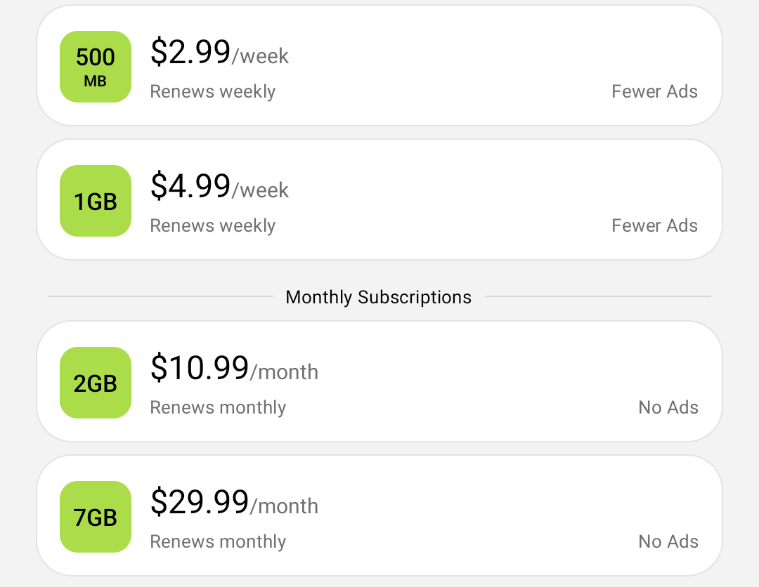Image resolution: width=759 pixels, height=587 pixels.
Task: Tap Renews monthly text under $29.99
Action: click(218, 542)
